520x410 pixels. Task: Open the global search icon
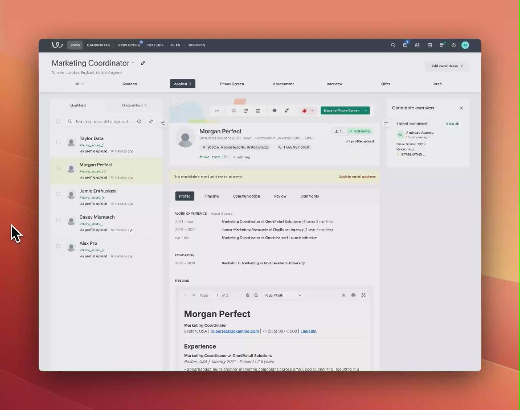pyautogui.click(x=393, y=45)
